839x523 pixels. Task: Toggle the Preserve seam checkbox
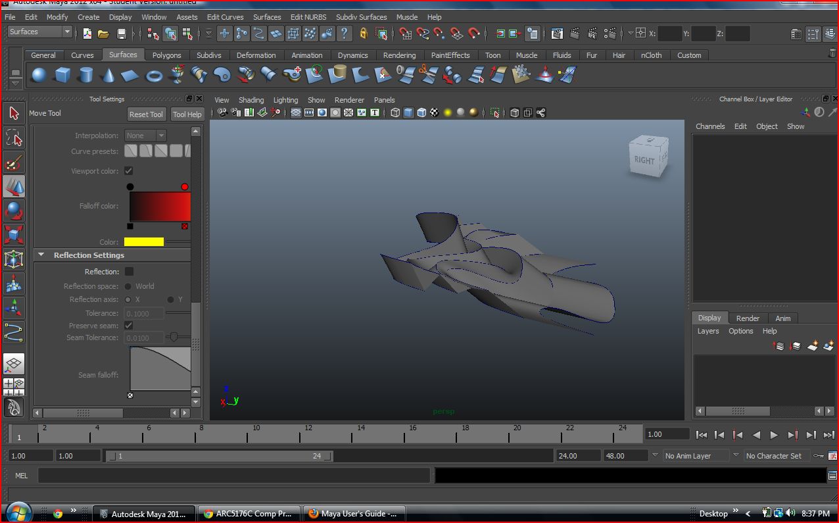129,326
